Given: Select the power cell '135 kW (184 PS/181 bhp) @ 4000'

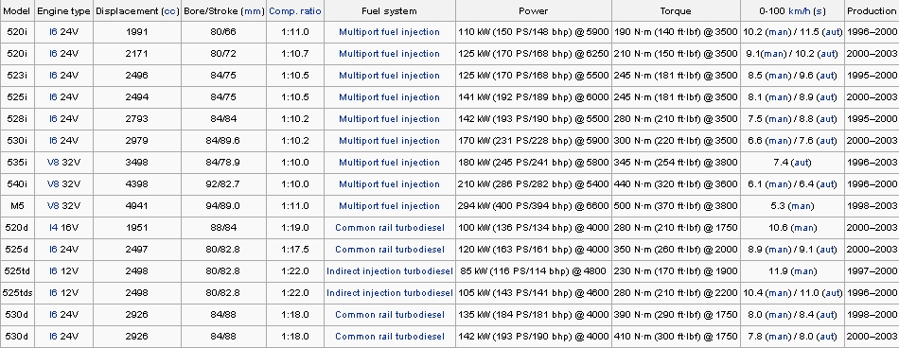Looking at the screenshot, I should coord(533,315).
